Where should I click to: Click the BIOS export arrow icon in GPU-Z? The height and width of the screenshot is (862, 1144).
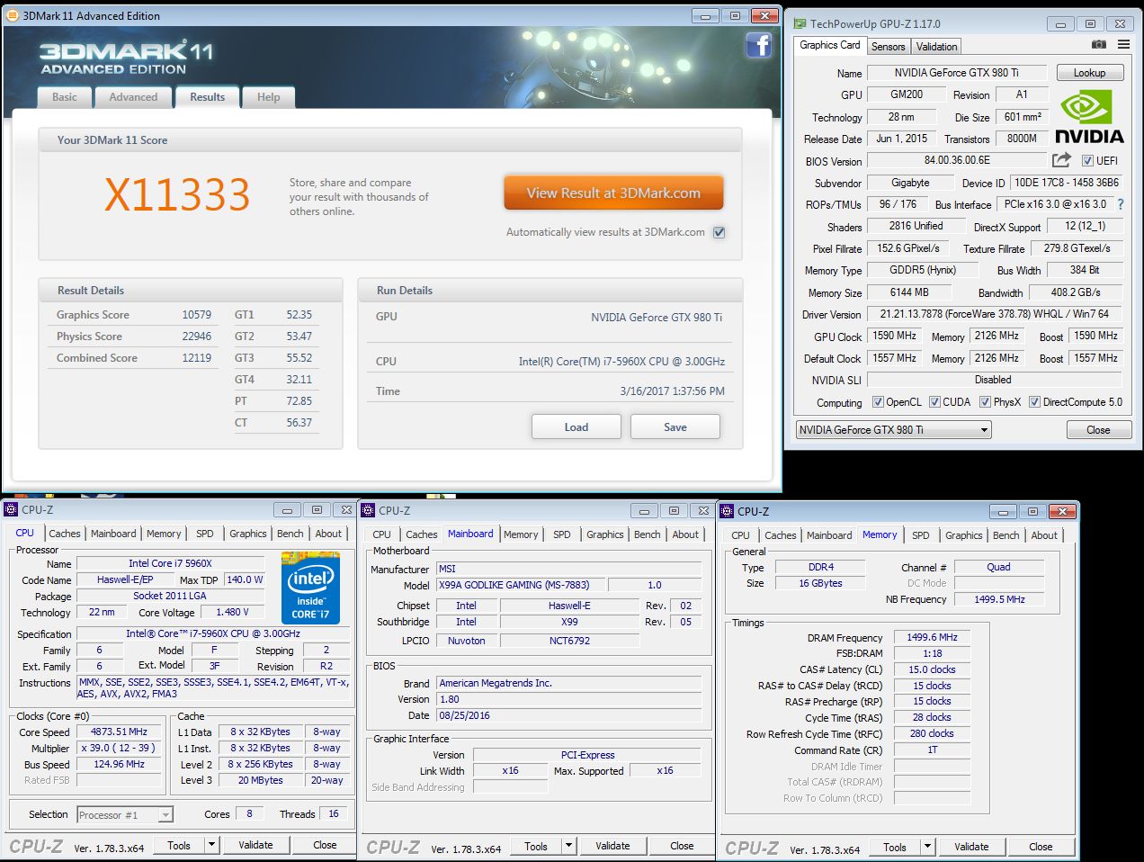coord(1062,160)
